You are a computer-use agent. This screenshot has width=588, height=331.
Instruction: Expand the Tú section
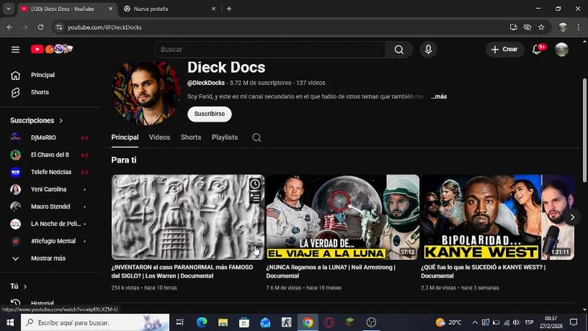tap(18, 286)
